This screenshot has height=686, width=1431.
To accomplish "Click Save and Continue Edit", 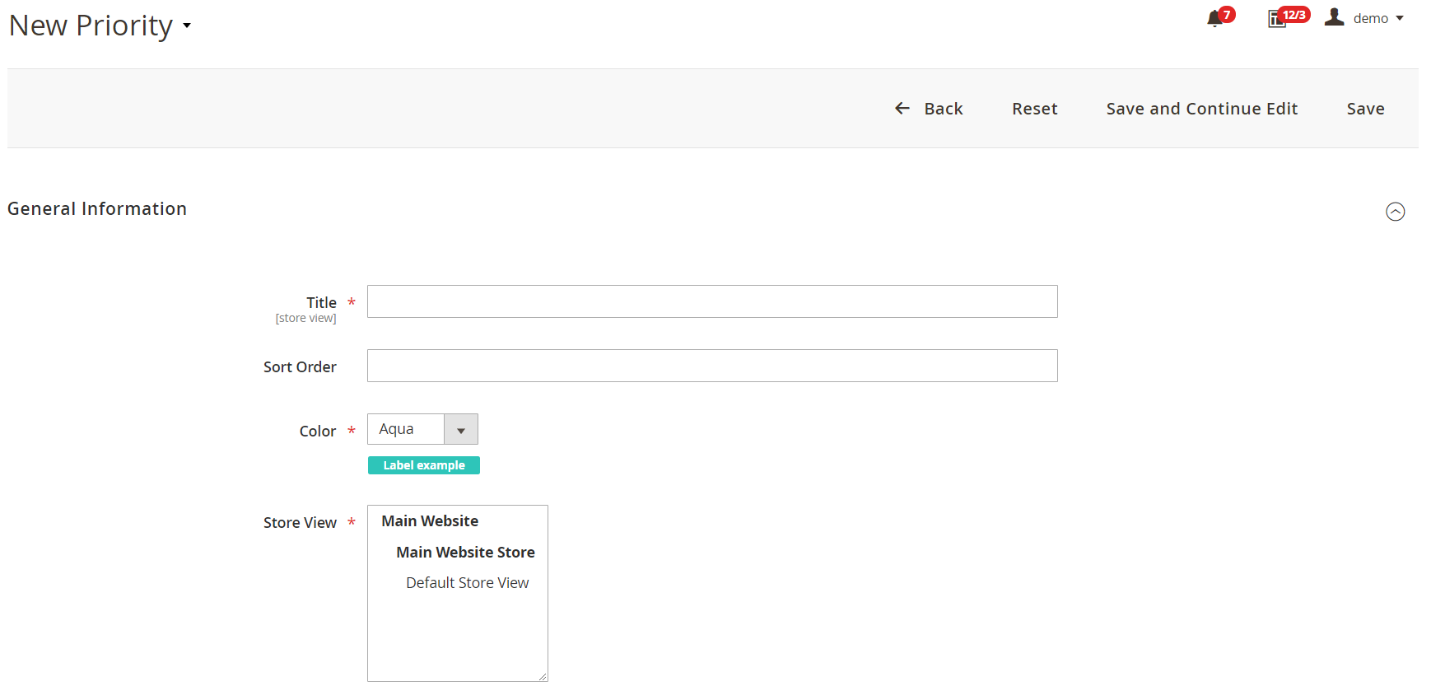I will pyautogui.click(x=1201, y=109).
